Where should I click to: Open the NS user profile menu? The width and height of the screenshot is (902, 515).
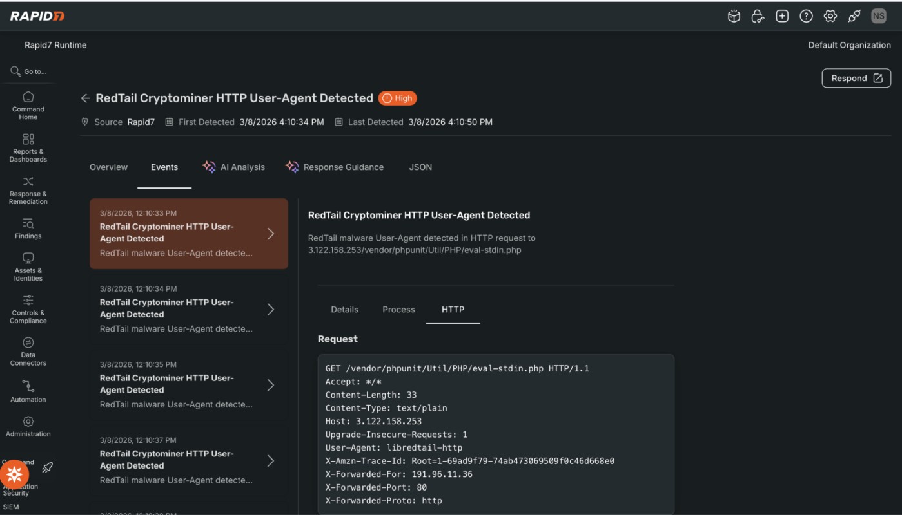click(x=878, y=15)
